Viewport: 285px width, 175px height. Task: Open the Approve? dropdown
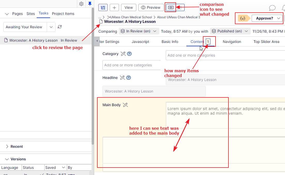(x=279, y=18)
